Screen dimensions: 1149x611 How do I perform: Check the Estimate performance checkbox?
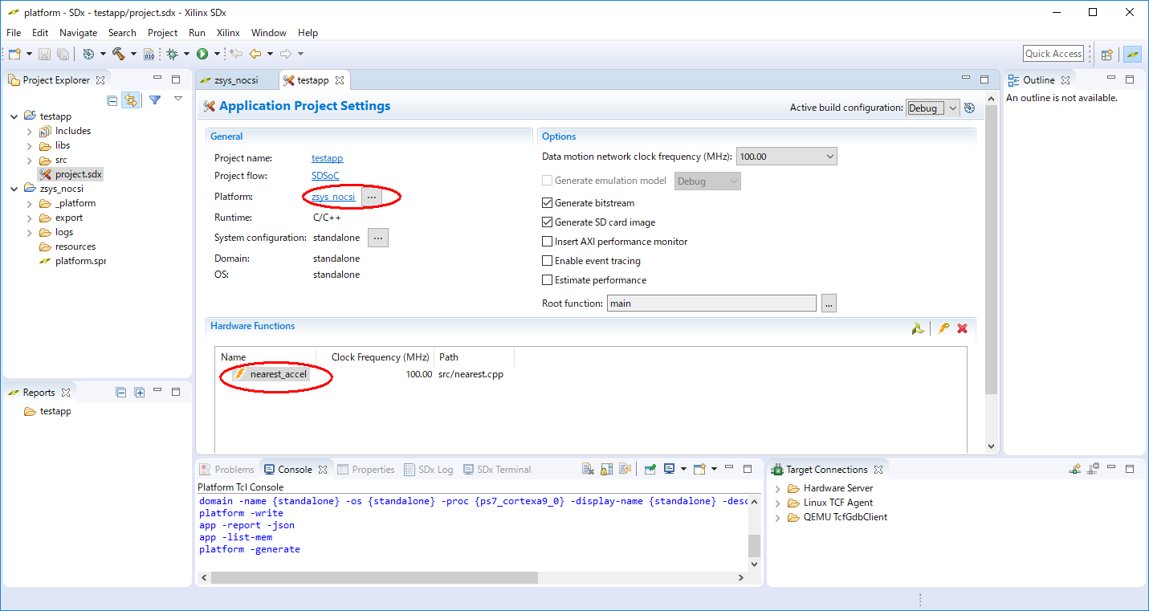tap(548, 280)
